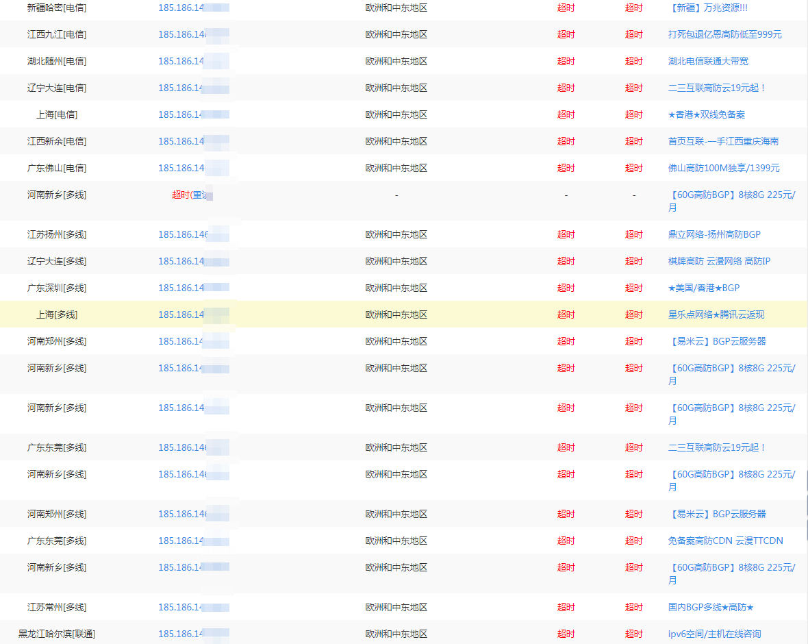808x644 pixels.
Task: Click 欧洲和中东地区 in the 上海[电信] row
Action: (x=396, y=115)
